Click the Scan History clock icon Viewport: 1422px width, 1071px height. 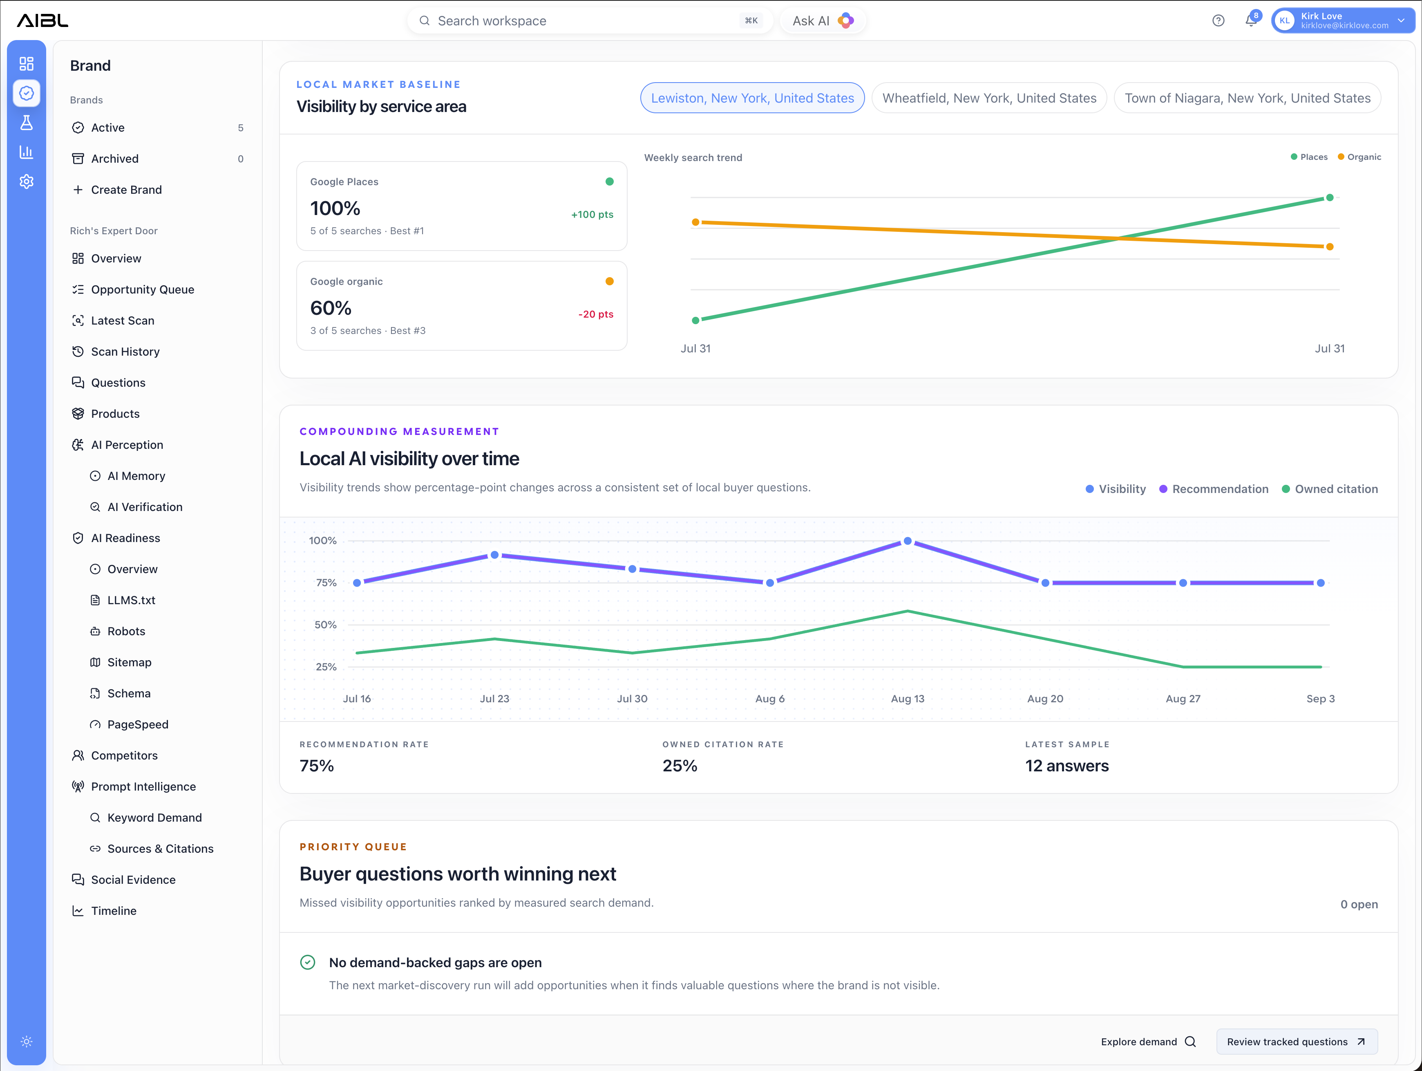78,351
